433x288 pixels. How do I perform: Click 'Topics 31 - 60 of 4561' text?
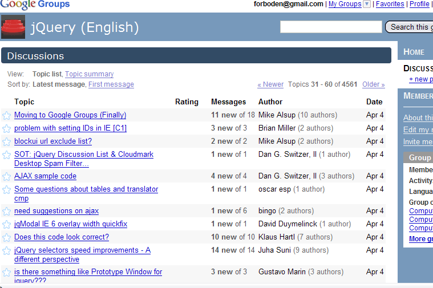point(322,84)
